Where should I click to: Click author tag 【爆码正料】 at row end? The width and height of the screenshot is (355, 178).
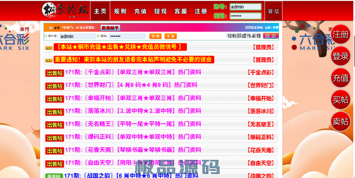pyautogui.click(x=260, y=137)
